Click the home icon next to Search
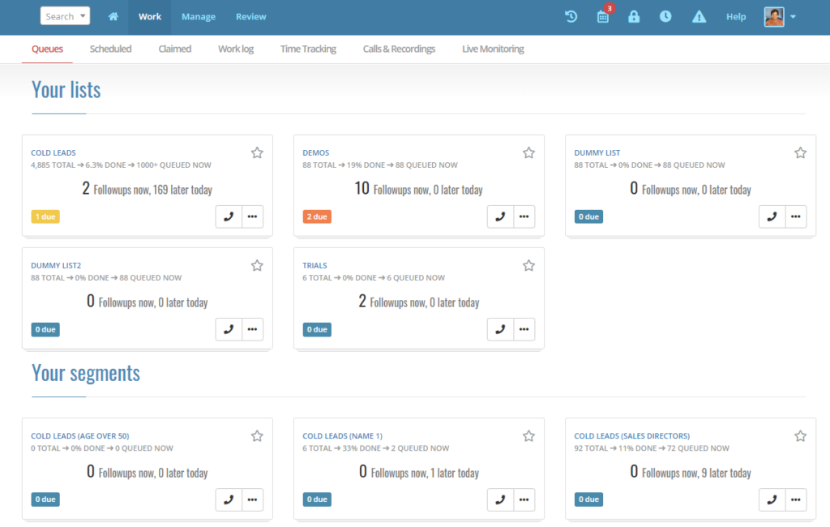 (x=113, y=16)
